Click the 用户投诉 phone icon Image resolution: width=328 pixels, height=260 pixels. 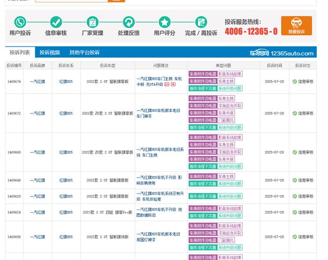[x=20, y=22]
